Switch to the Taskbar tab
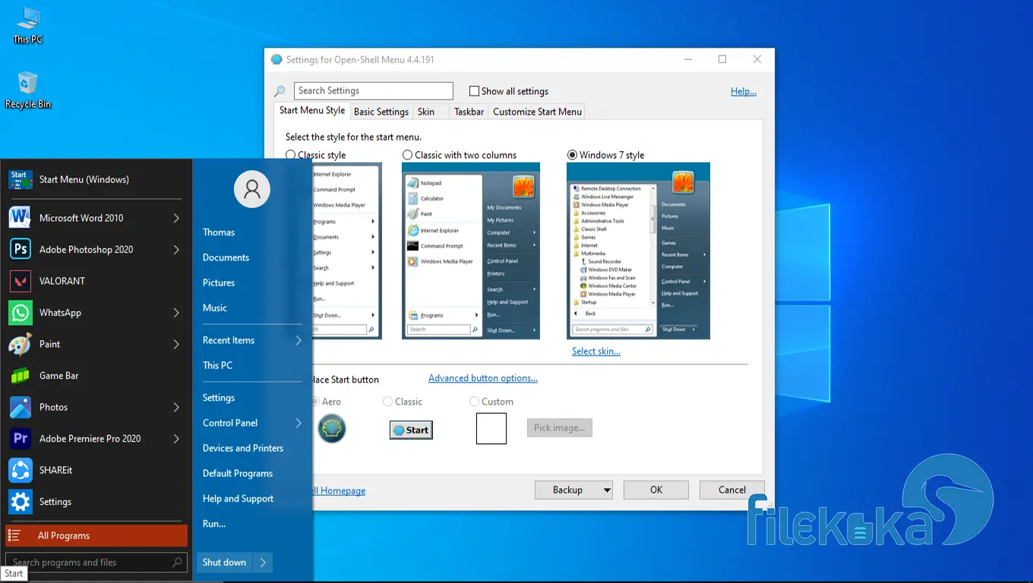The width and height of the screenshot is (1033, 583). coord(469,112)
